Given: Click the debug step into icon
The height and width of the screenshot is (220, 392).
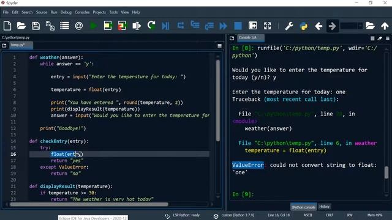Looking at the screenshot, I should point(195,25).
